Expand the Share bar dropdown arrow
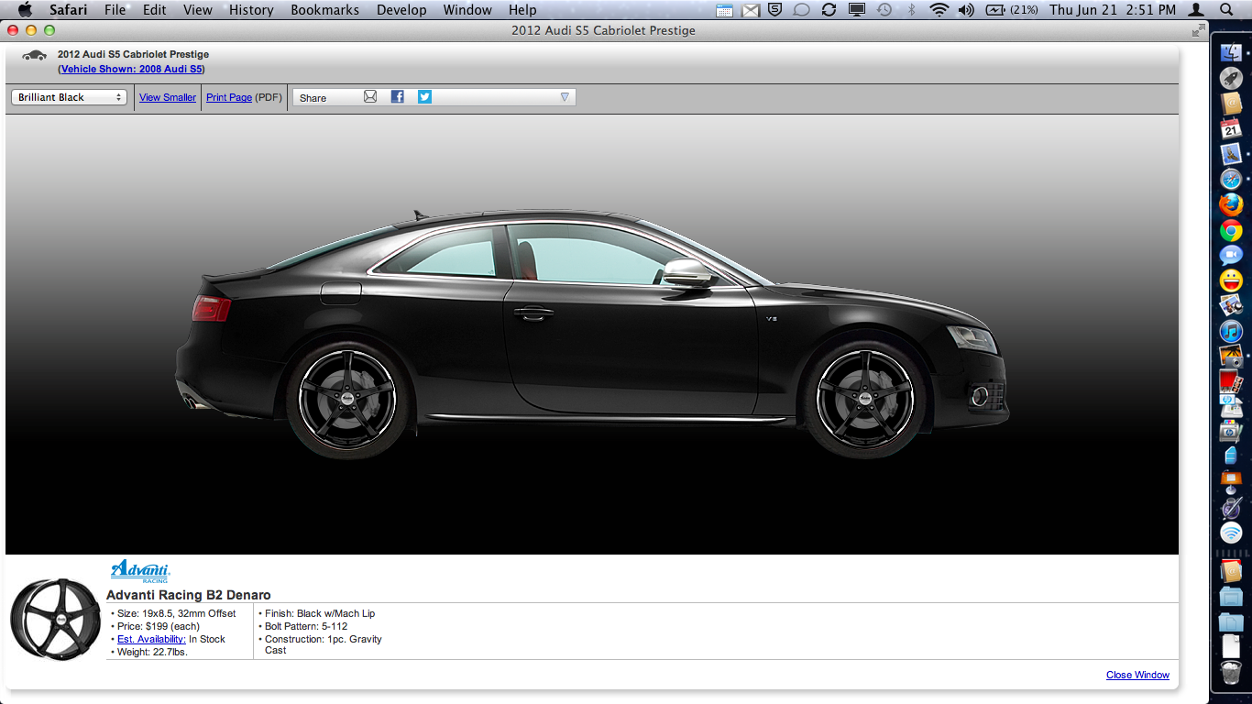The height and width of the screenshot is (704, 1252). 565,97
